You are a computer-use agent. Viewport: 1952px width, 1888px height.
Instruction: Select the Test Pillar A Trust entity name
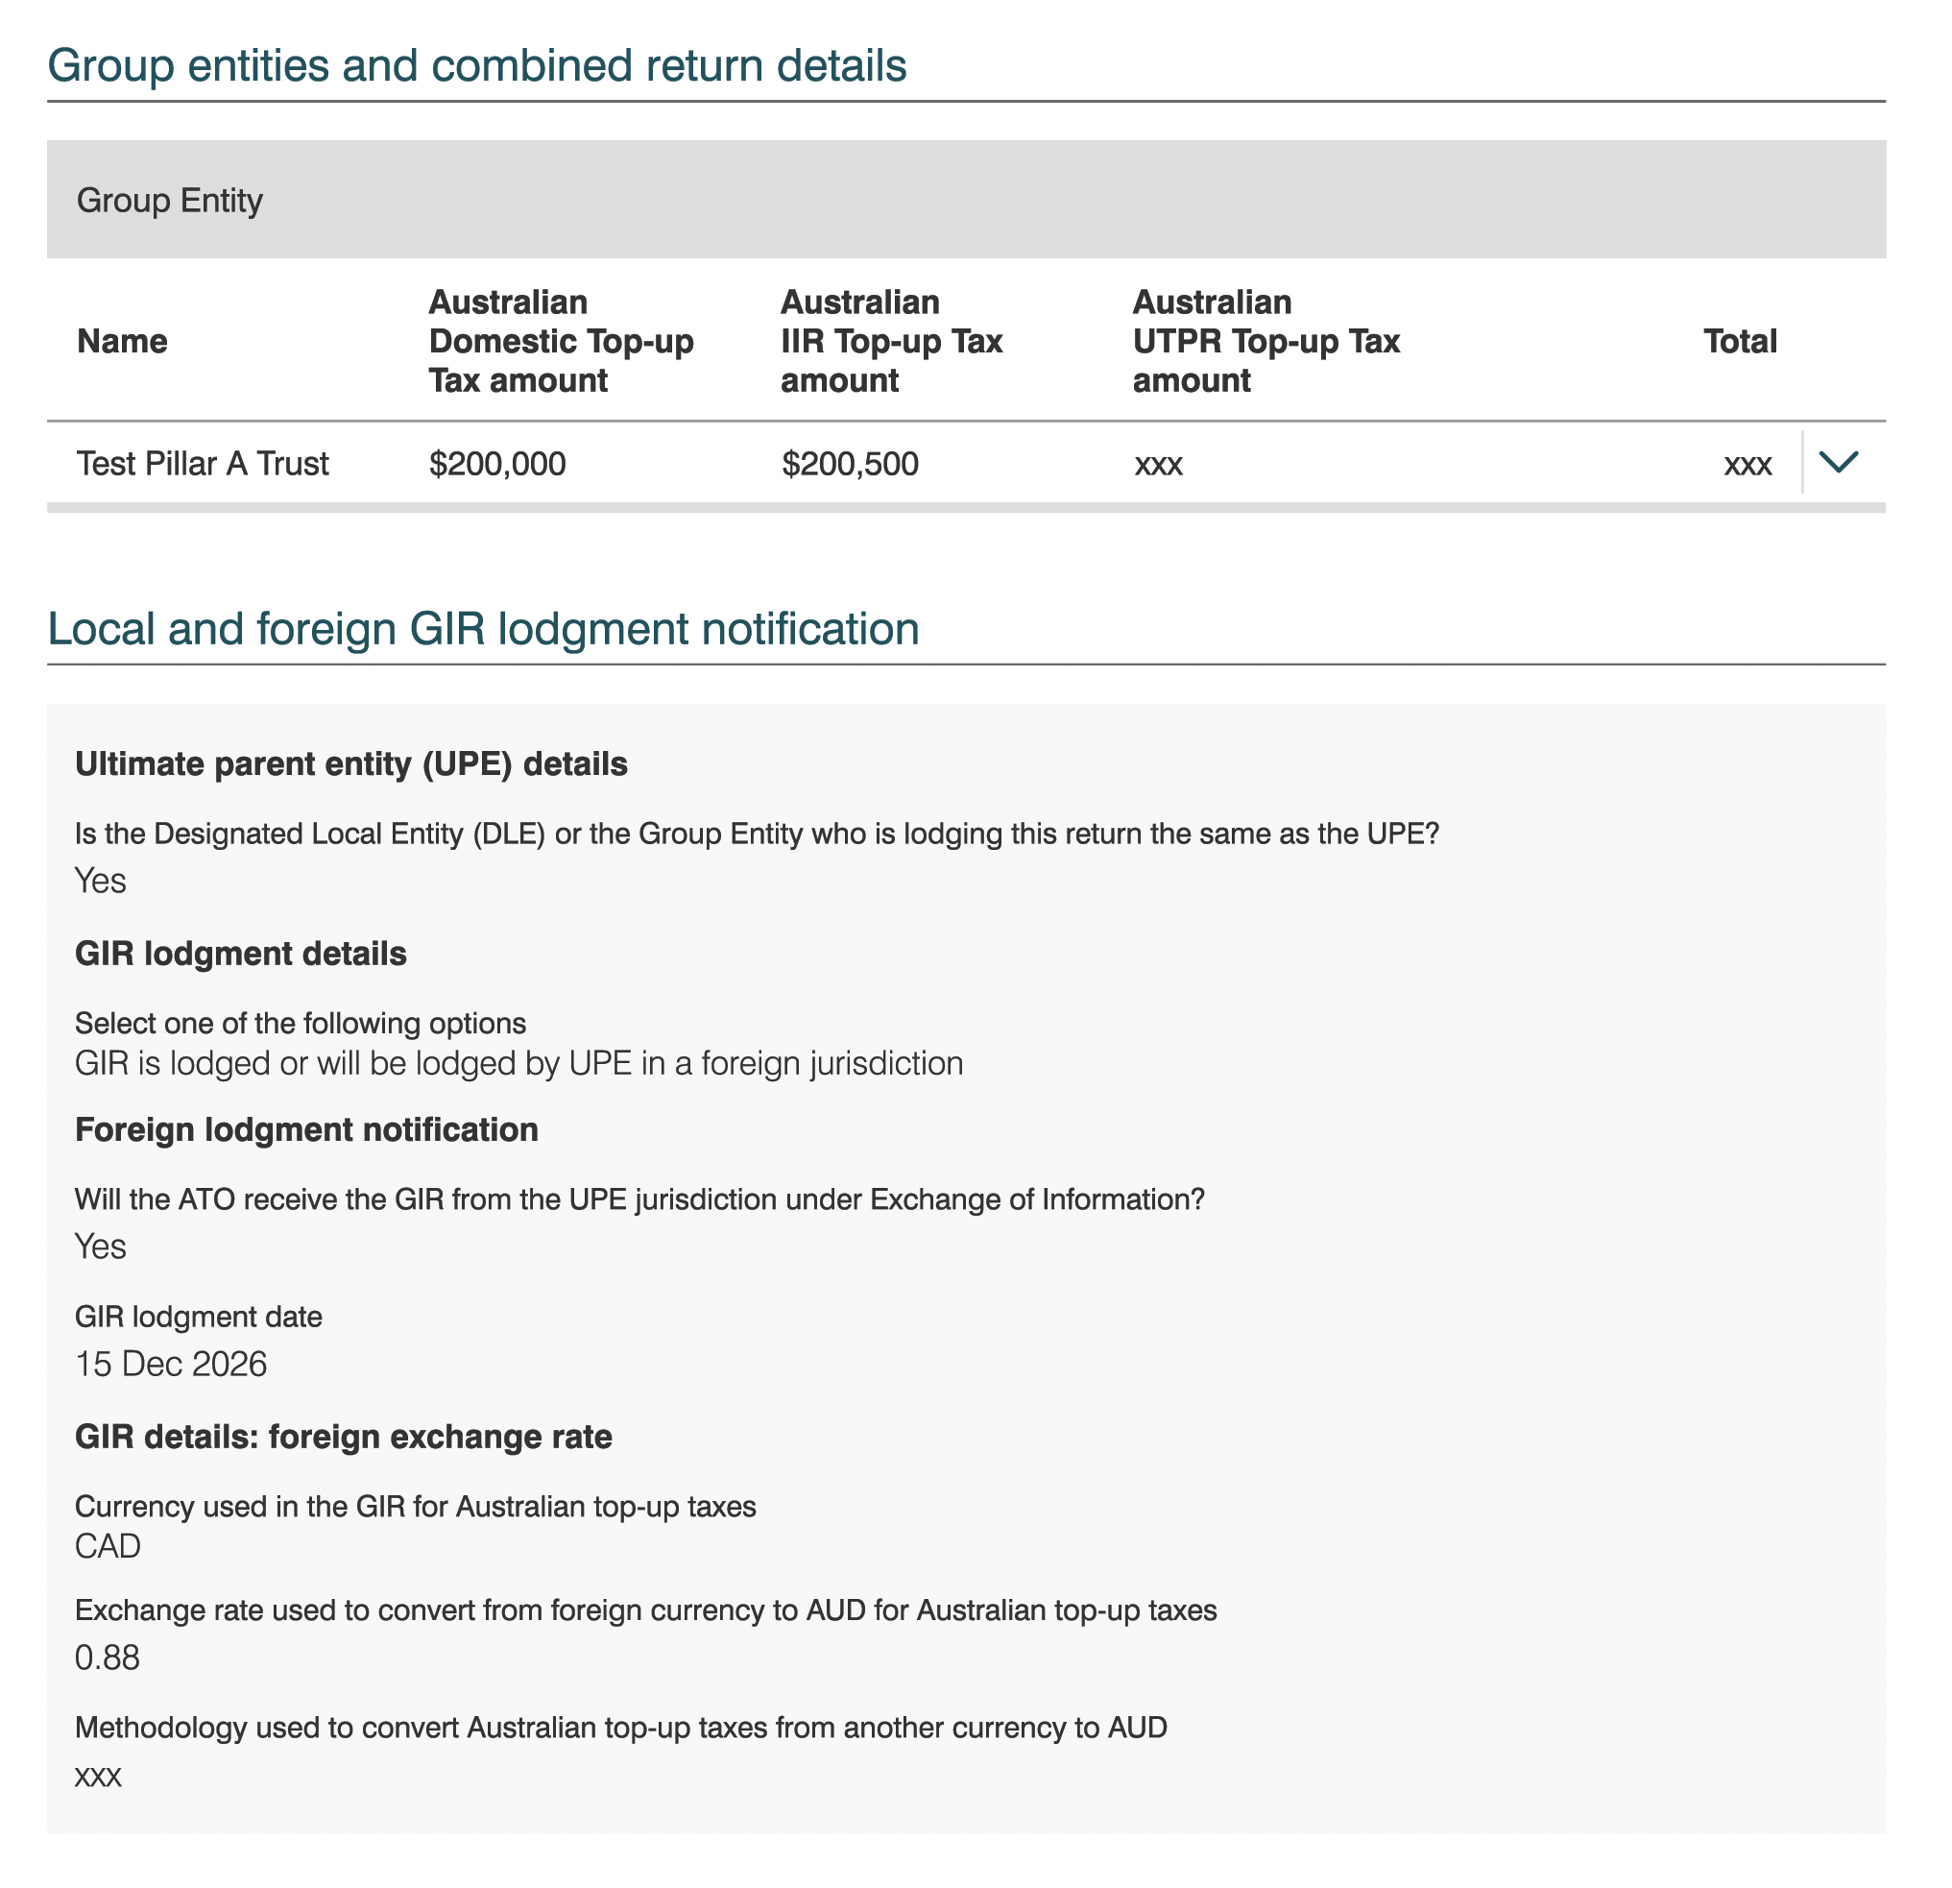pos(203,463)
